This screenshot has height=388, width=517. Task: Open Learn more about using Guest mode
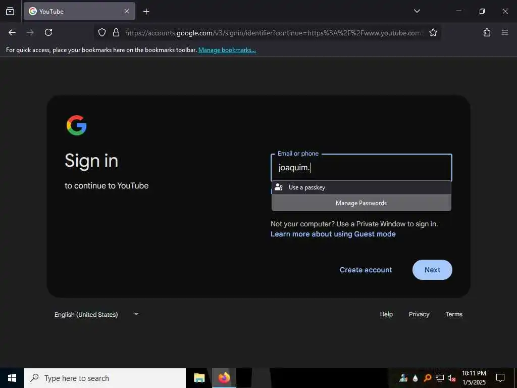tap(333, 234)
